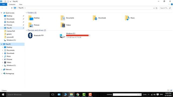Viewport: 173px width, 97px height.
Task: Show hidden system tray icons
Action: [148, 95]
